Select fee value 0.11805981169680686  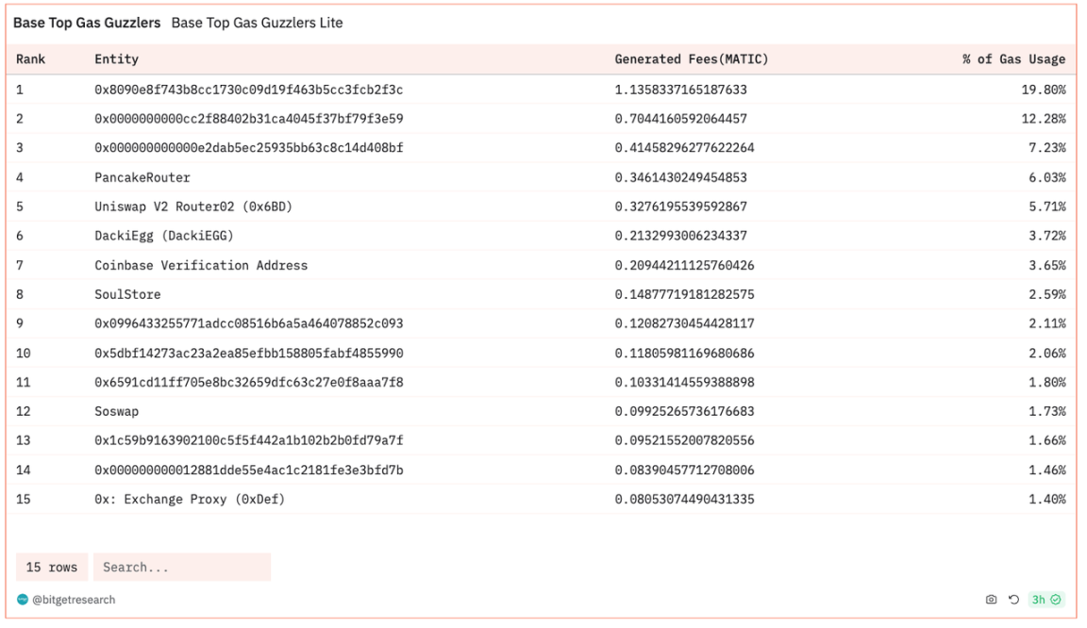point(684,354)
